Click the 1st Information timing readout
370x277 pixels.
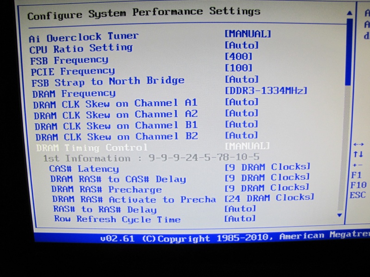pos(151,157)
